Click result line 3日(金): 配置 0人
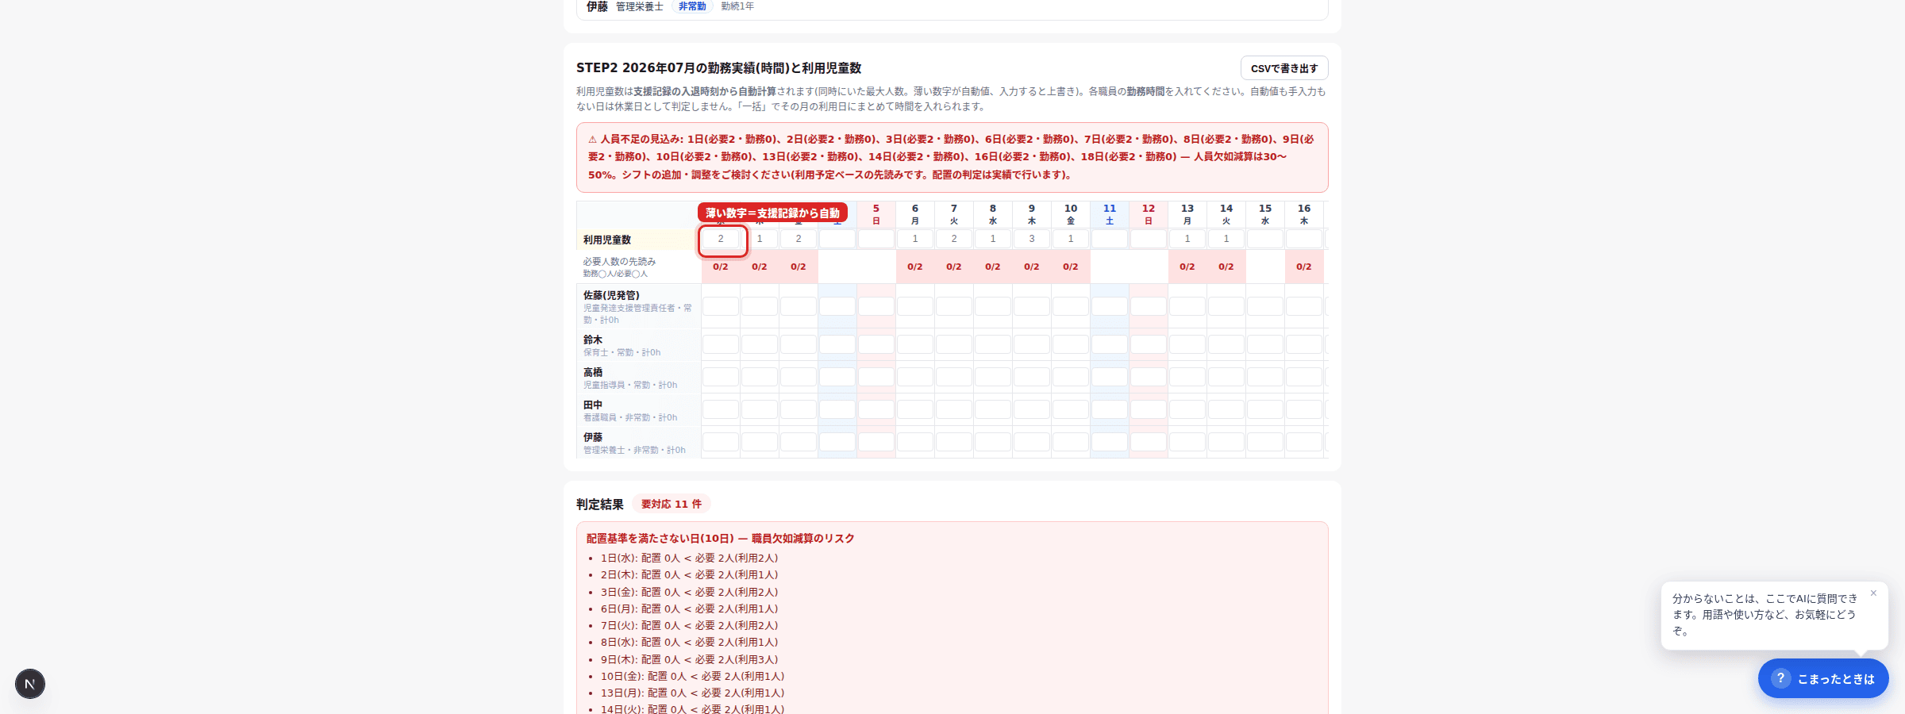The height and width of the screenshot is (714, 1905). [x=689, y=593]
